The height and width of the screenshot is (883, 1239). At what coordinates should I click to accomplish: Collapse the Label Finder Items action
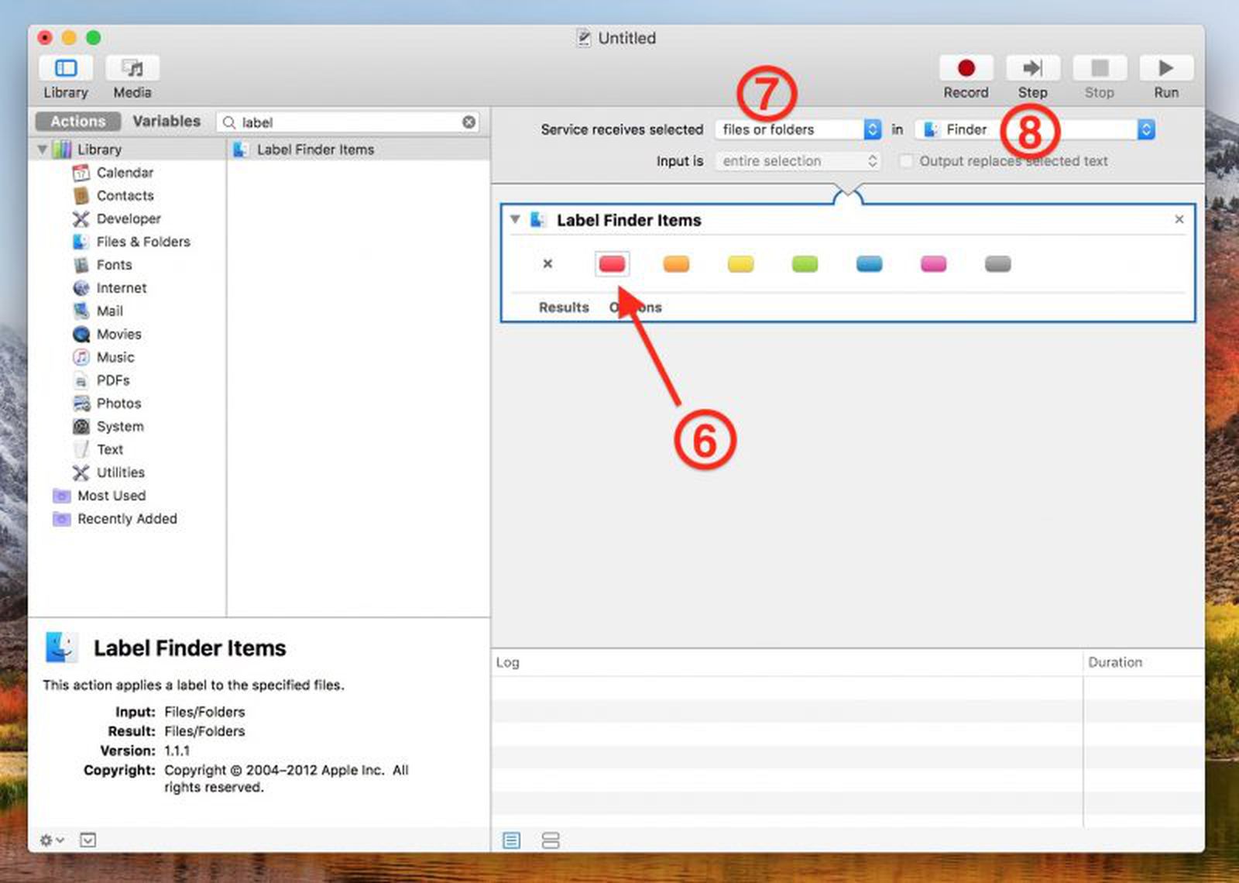513,220
